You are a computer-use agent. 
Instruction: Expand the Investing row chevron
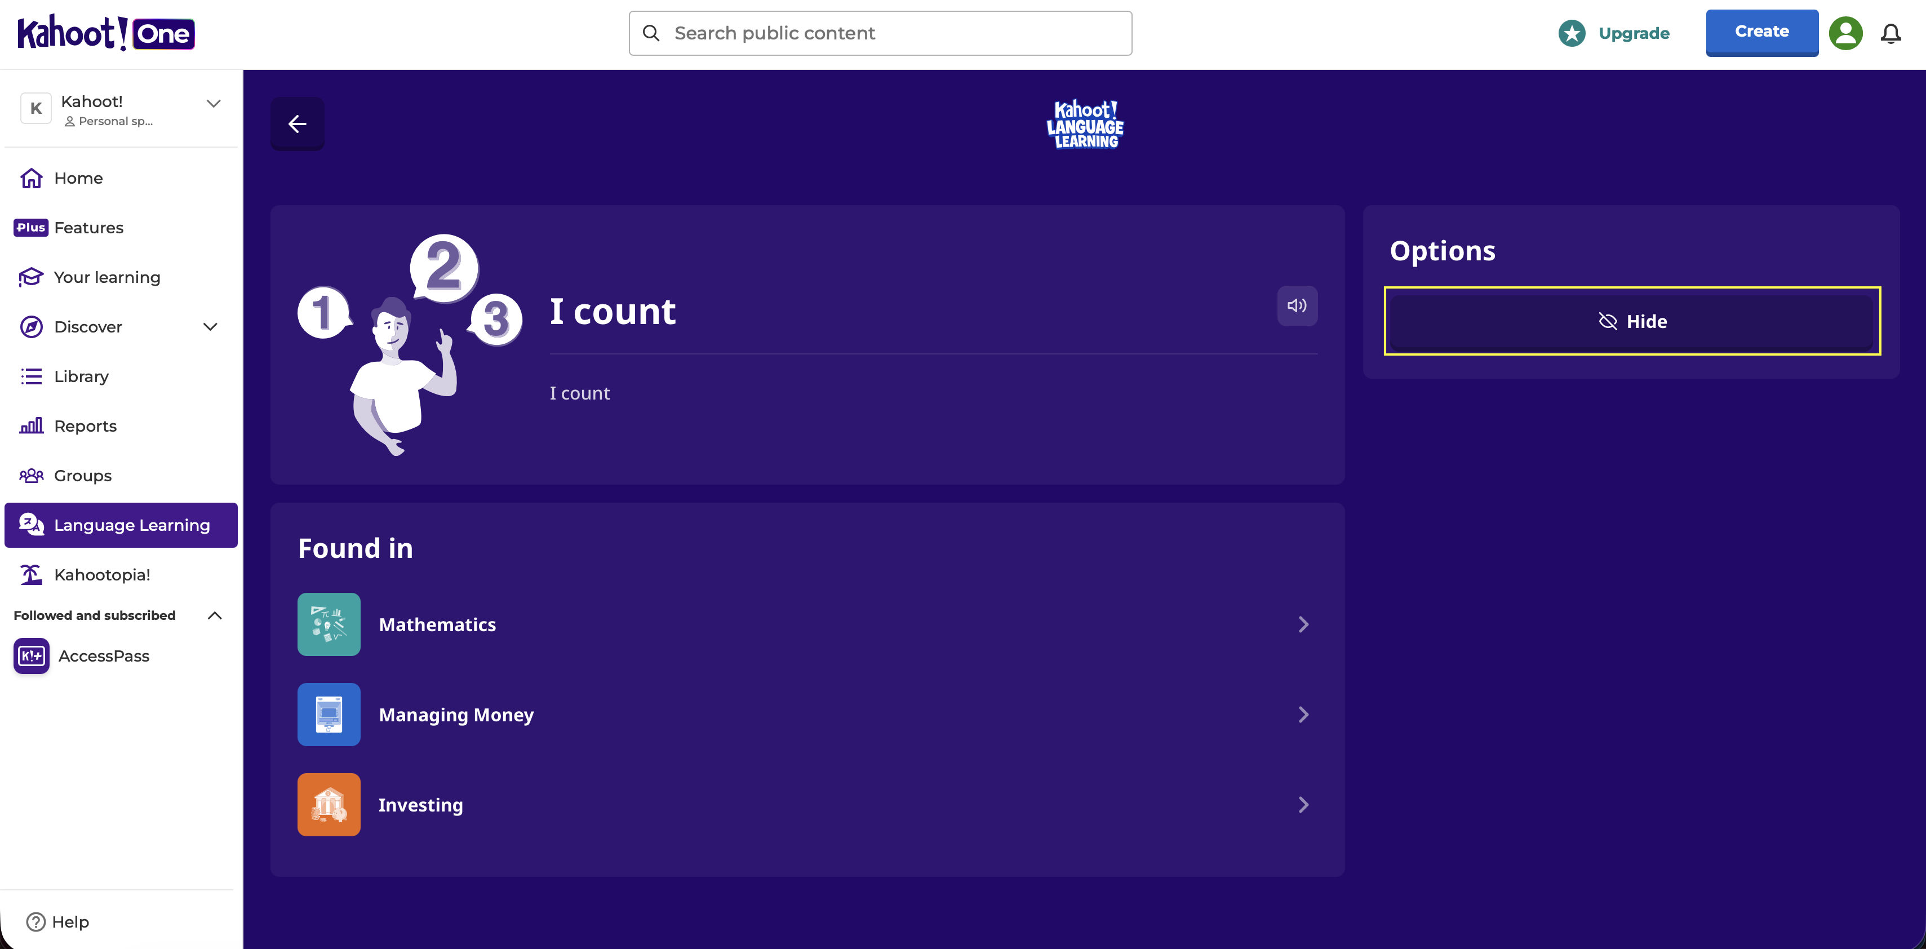(1303, 805)
